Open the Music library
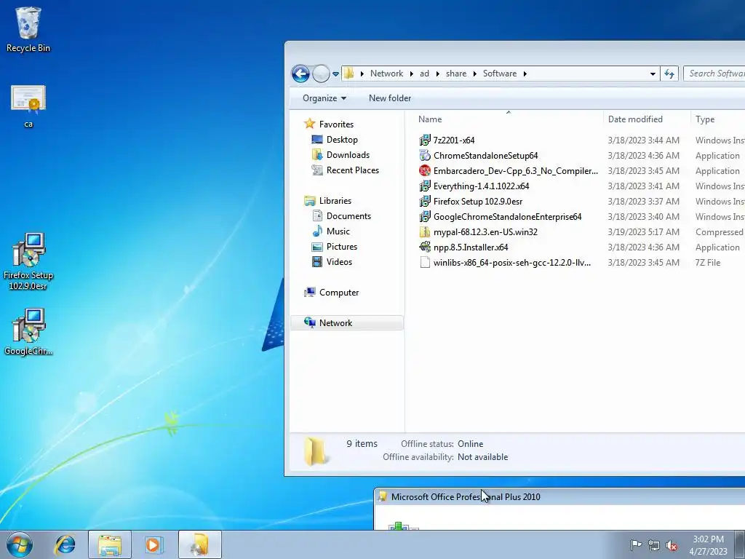The width and height of the screenshot is (745, 559). click(x=338, y=231)
